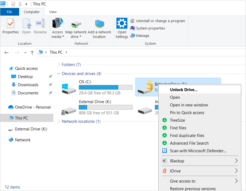Switch to the View ribbon tab
The height and width of the screenshot is (191, 246).
[x=53, y=12]
